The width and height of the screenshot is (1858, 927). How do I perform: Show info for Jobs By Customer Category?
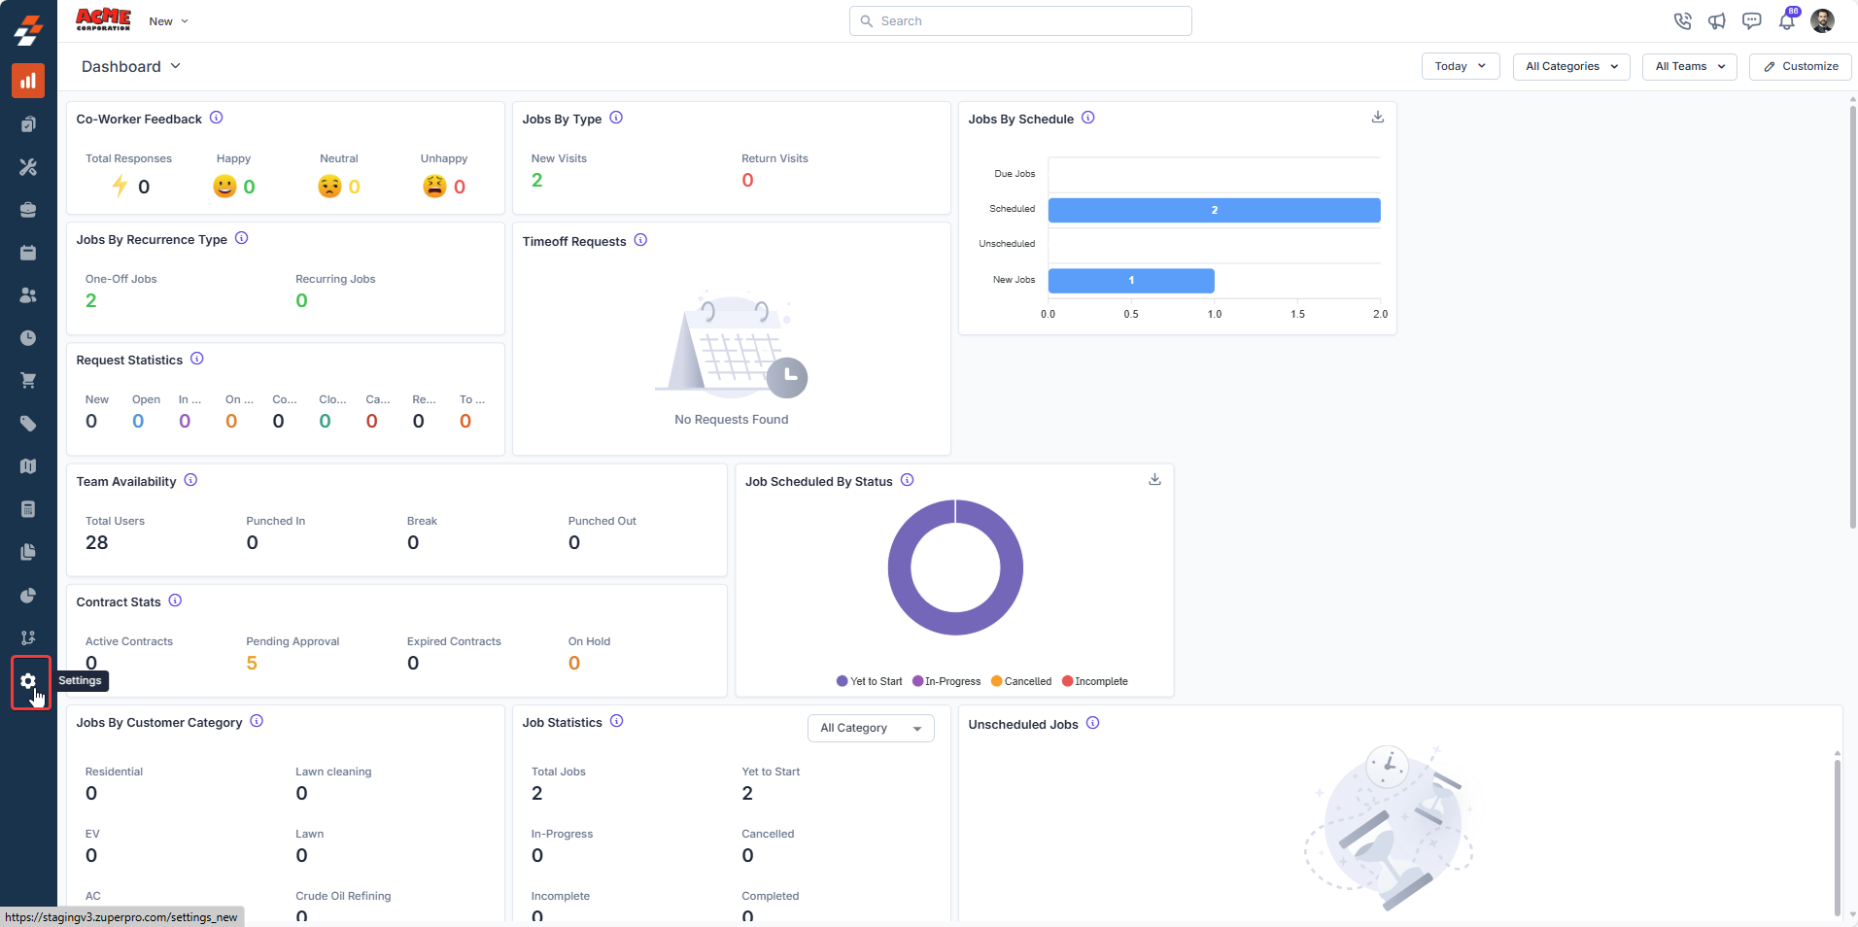(257, 721)
